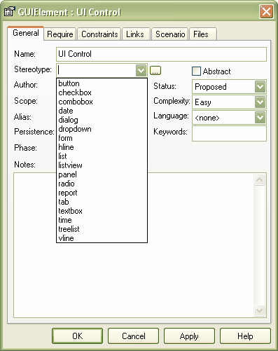Click the GUIElement title bar icon
This screenshot has width=278, height=351.
9,11
